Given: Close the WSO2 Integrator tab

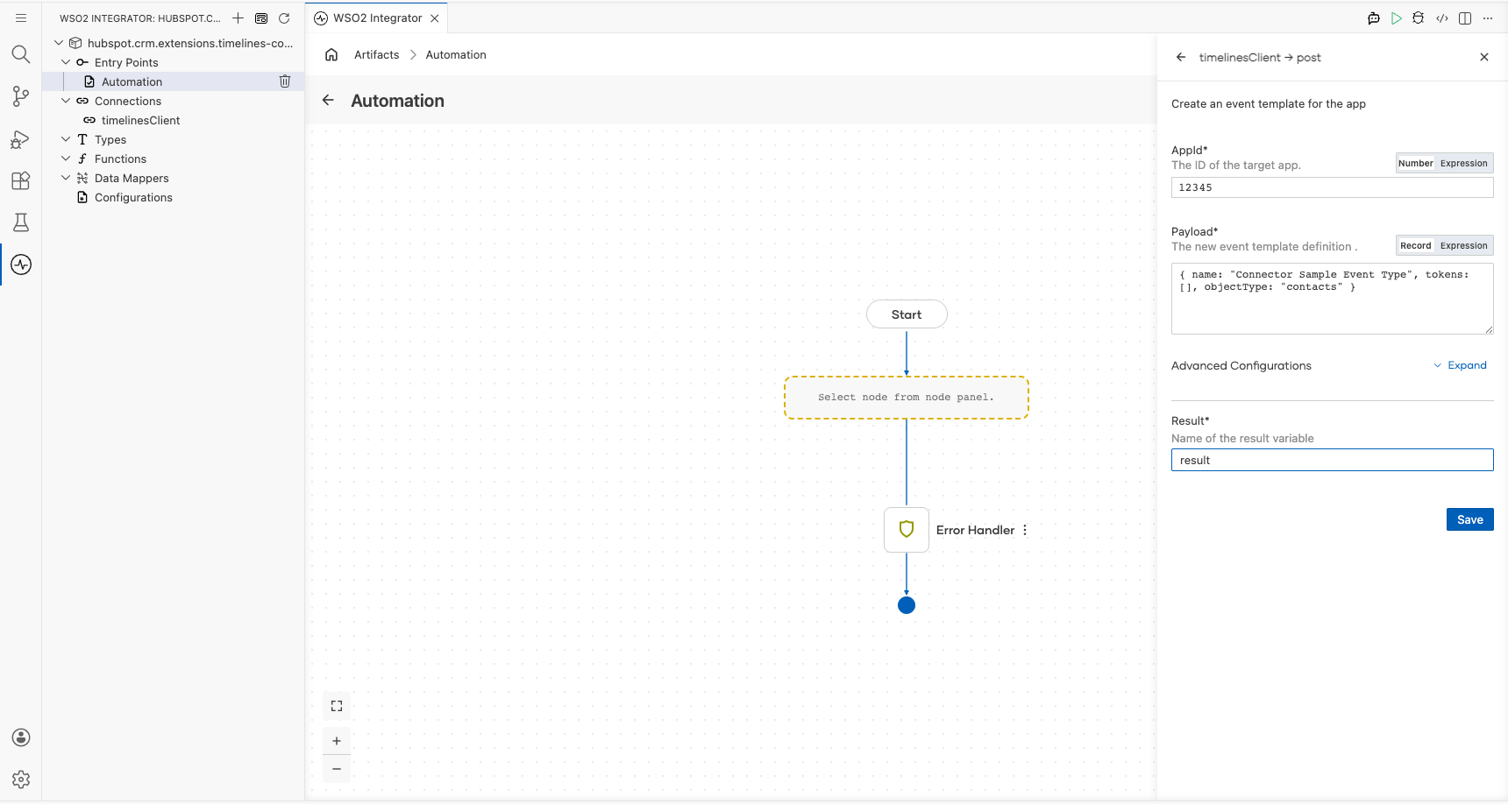Looking at the screenshot, I should tap(435, 18).
